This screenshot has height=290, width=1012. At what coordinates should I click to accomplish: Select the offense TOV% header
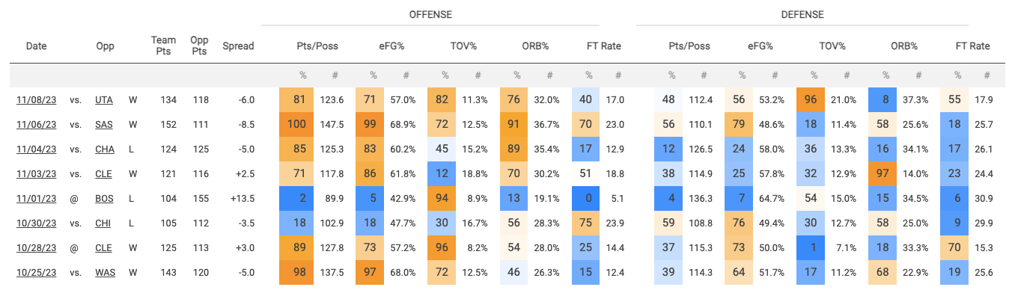463,46
